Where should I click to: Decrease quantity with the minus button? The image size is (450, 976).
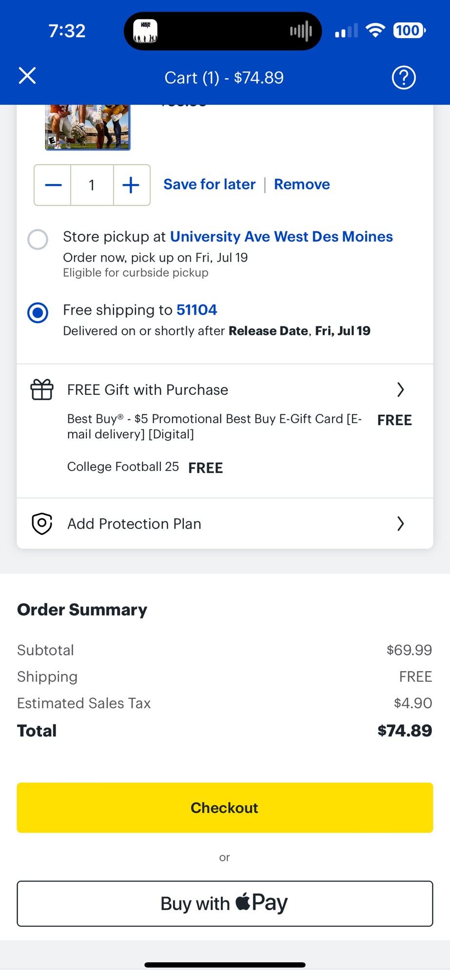point(53,185)
